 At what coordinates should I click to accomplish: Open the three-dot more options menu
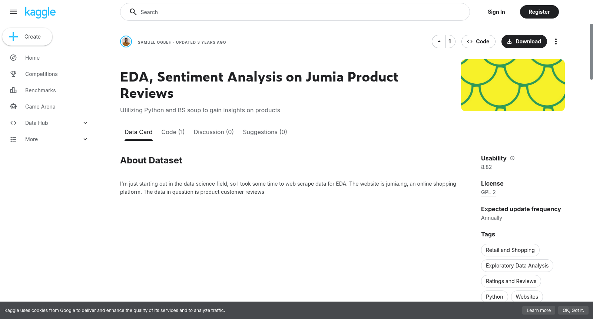pyautogui.click(x=556, y=41)
